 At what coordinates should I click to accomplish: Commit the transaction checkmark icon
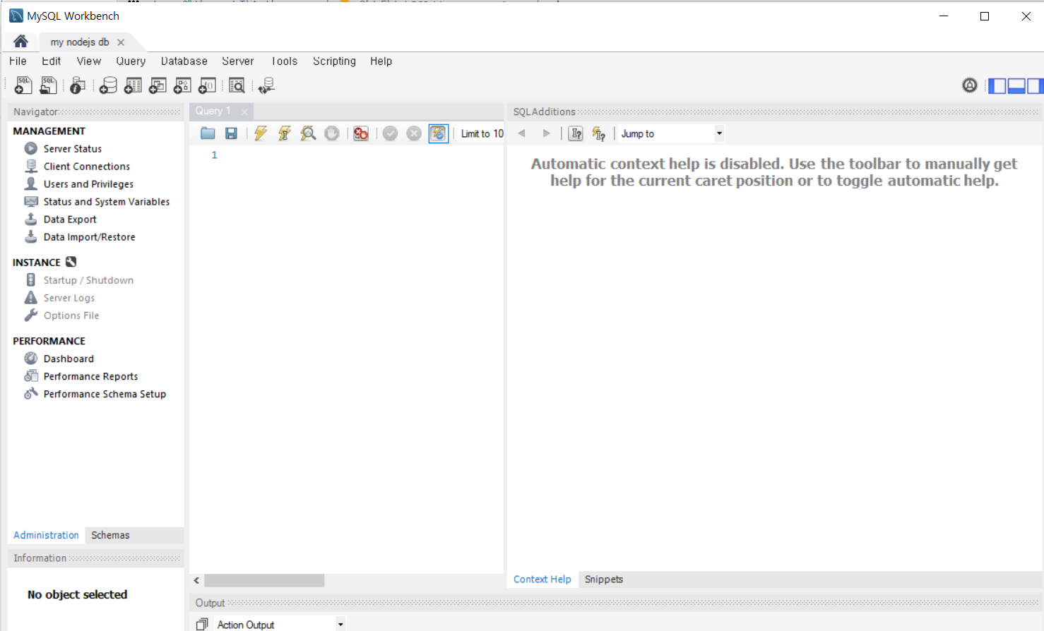[x=390, y=133]
